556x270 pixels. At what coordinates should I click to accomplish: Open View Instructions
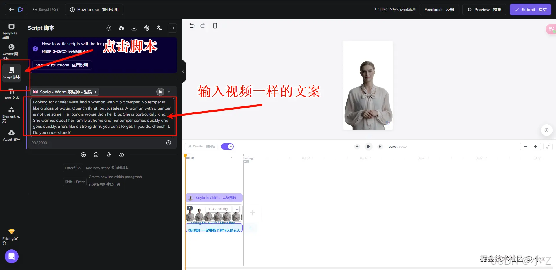pyautogui.click(x=62, y=65)
